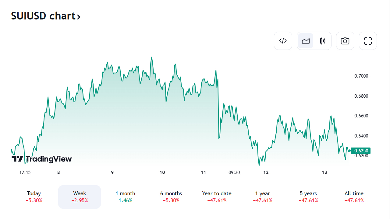
Task: Click the 0.6250 current price label
Action: [x=361, y=151]
